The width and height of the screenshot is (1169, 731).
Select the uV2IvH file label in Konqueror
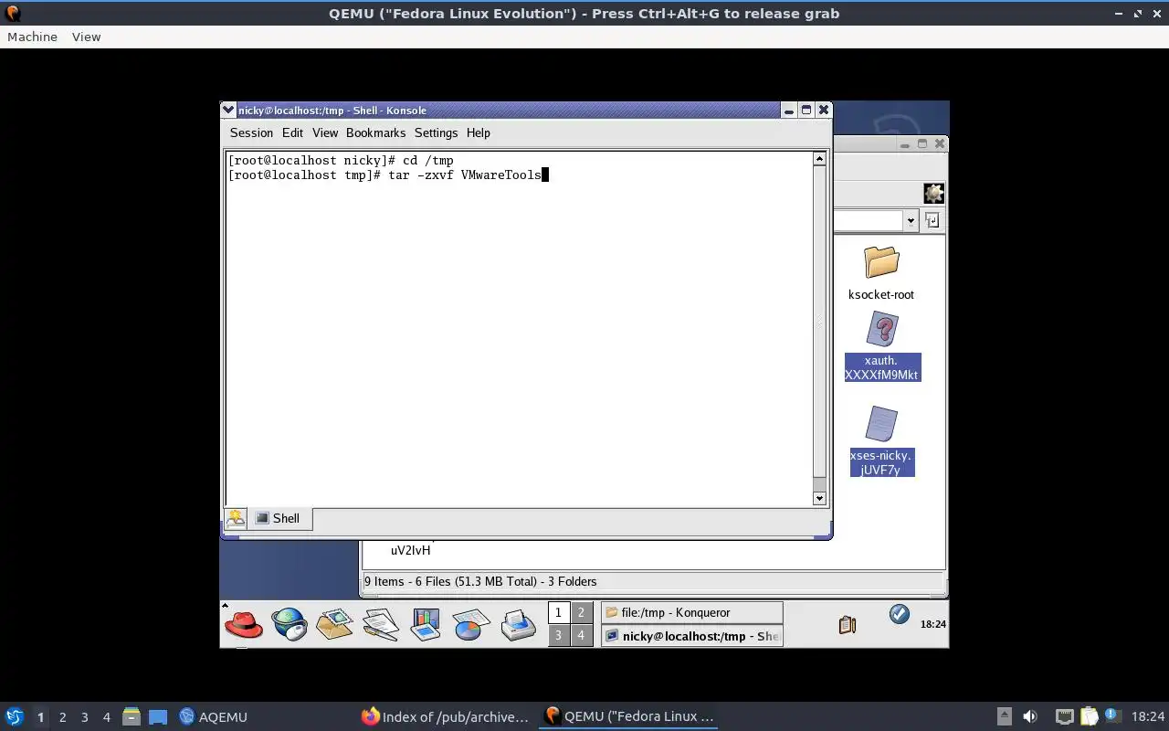(x=410, y=550)
